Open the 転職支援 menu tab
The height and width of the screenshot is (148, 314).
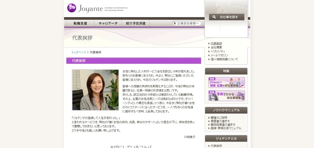click(80, 23)
